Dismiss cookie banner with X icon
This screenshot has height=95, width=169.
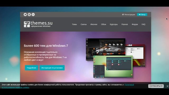pos(167,86)
